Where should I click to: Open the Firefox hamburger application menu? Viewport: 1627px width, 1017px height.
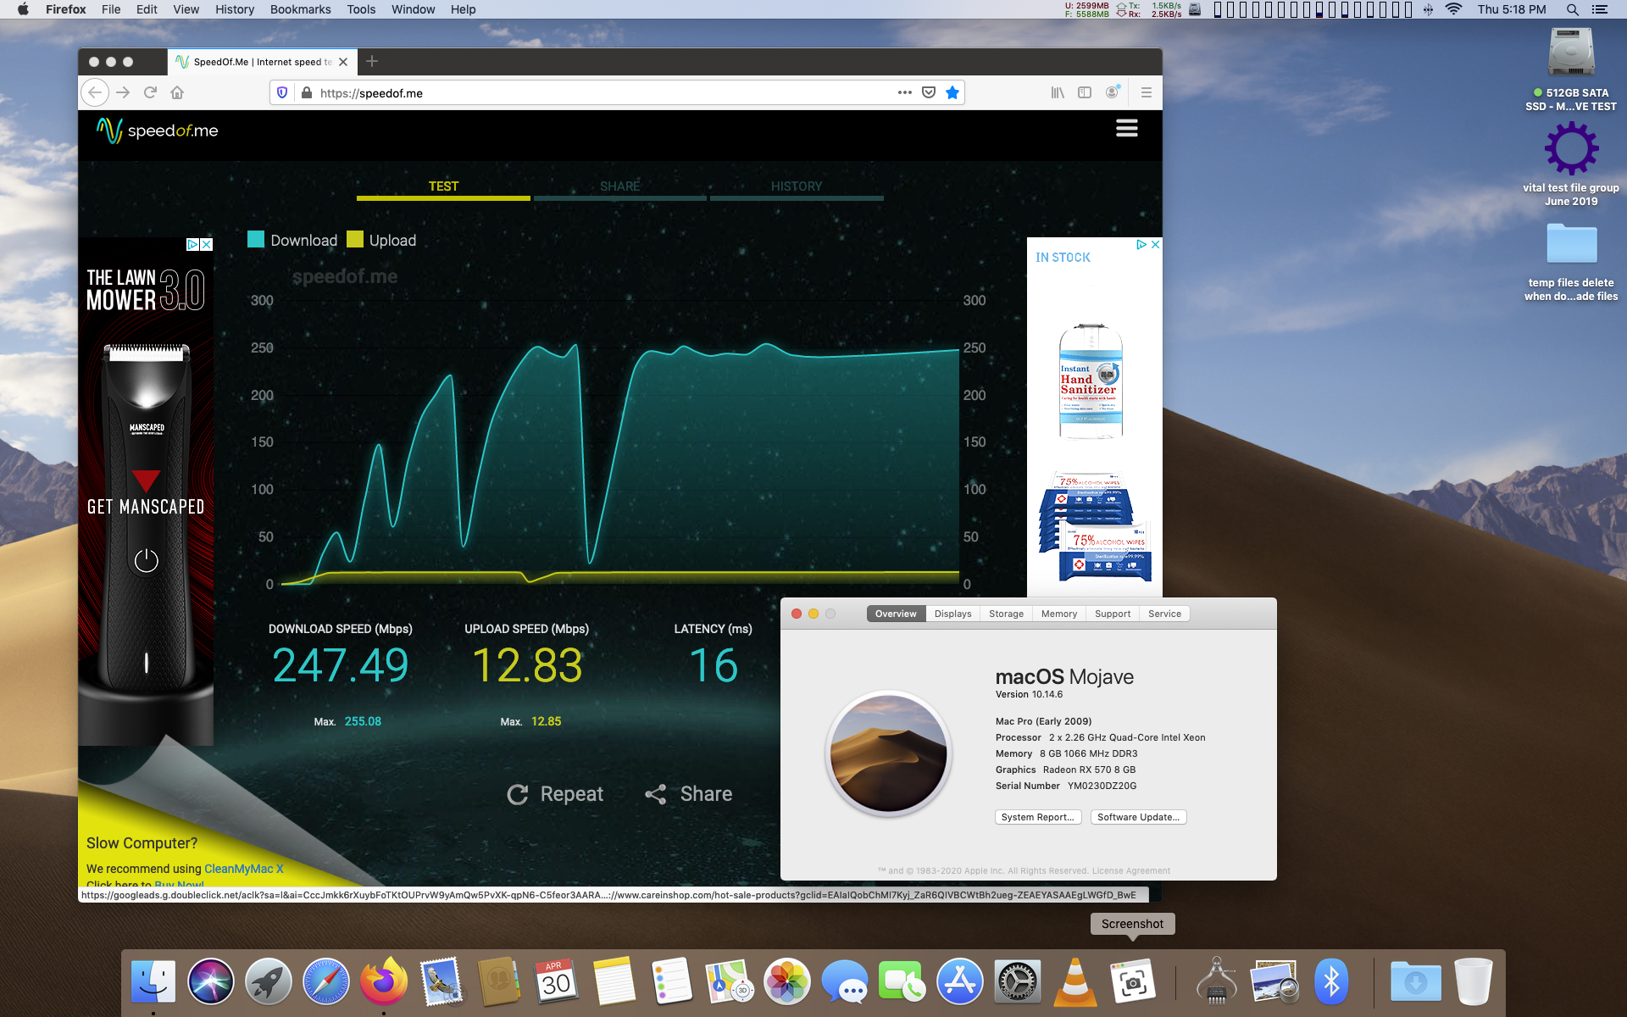(x=1146, y=92)
